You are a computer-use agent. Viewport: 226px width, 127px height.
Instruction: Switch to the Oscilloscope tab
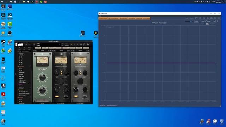(x=132, y=18)
